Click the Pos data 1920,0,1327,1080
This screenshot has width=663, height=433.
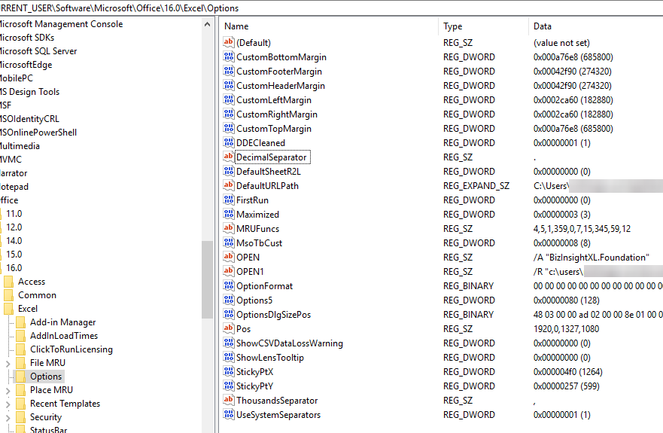tap(566, 329)
